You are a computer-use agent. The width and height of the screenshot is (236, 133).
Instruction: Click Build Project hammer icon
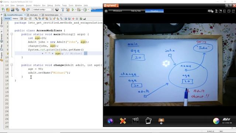coord(63,10)
